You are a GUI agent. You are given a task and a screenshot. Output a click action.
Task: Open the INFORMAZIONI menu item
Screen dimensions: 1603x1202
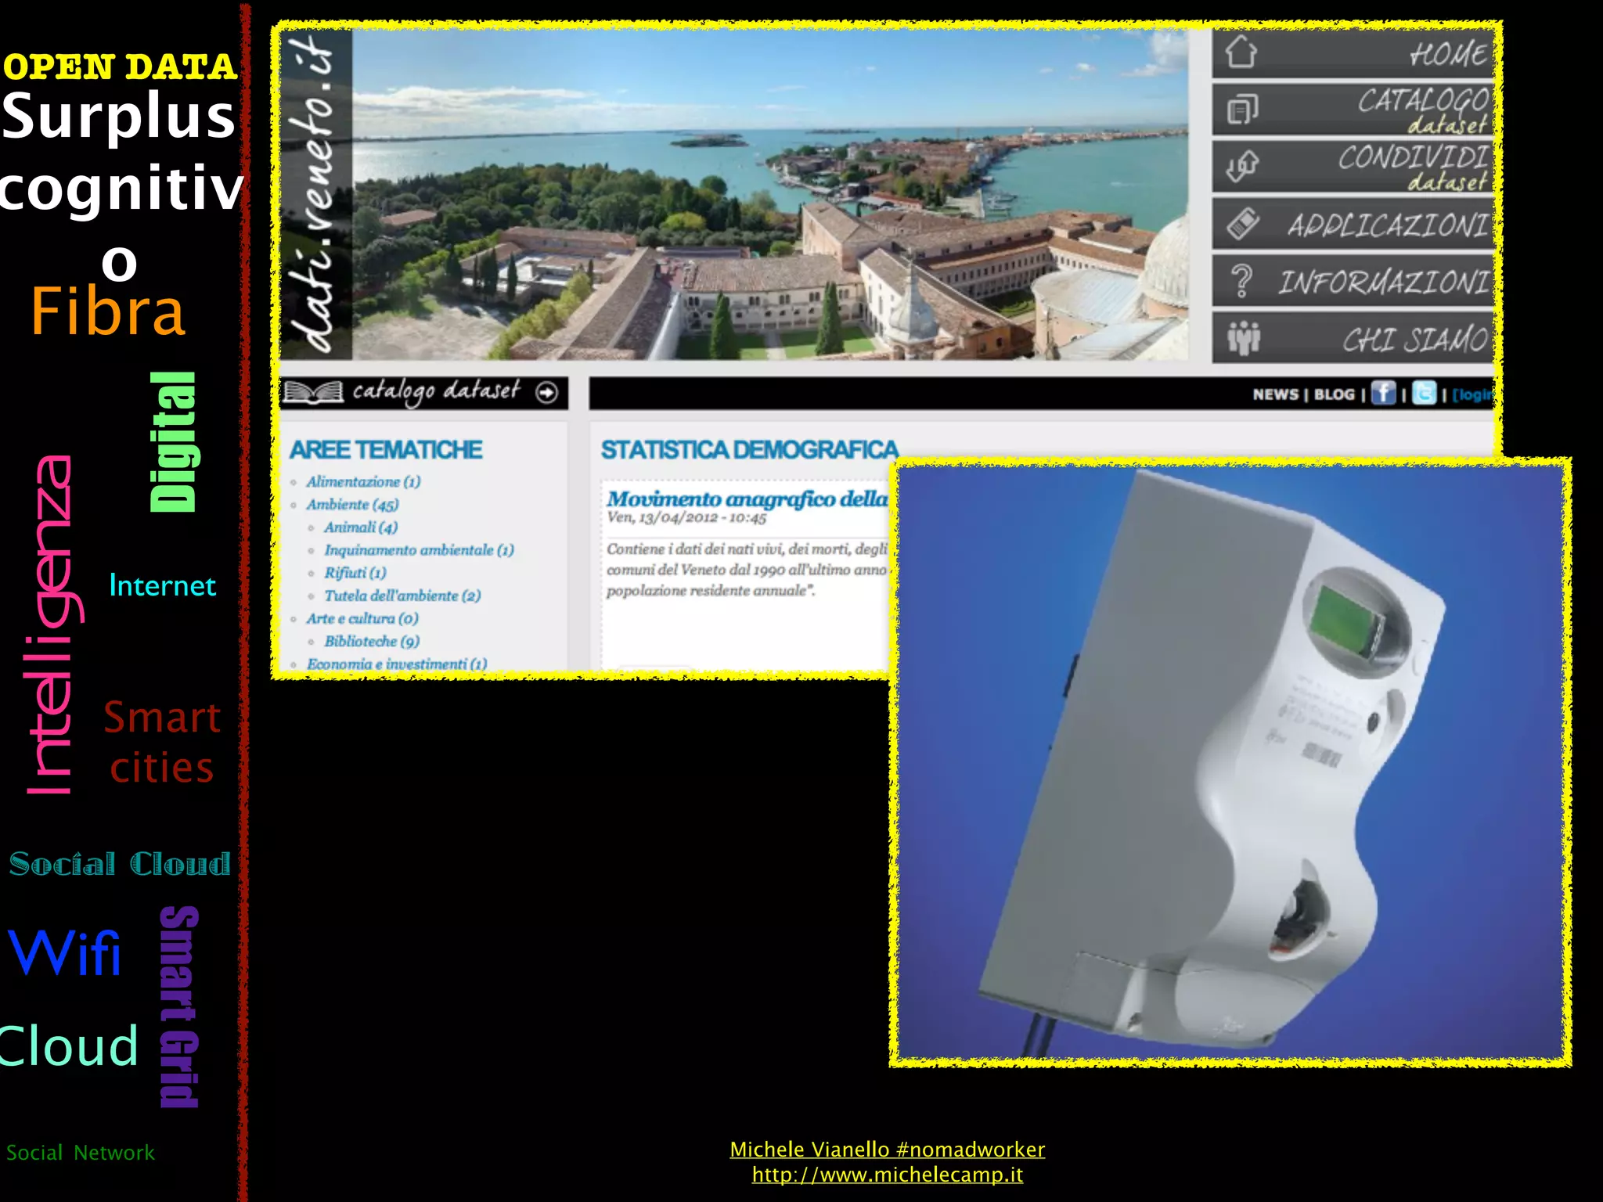[x=1353, y=281]
